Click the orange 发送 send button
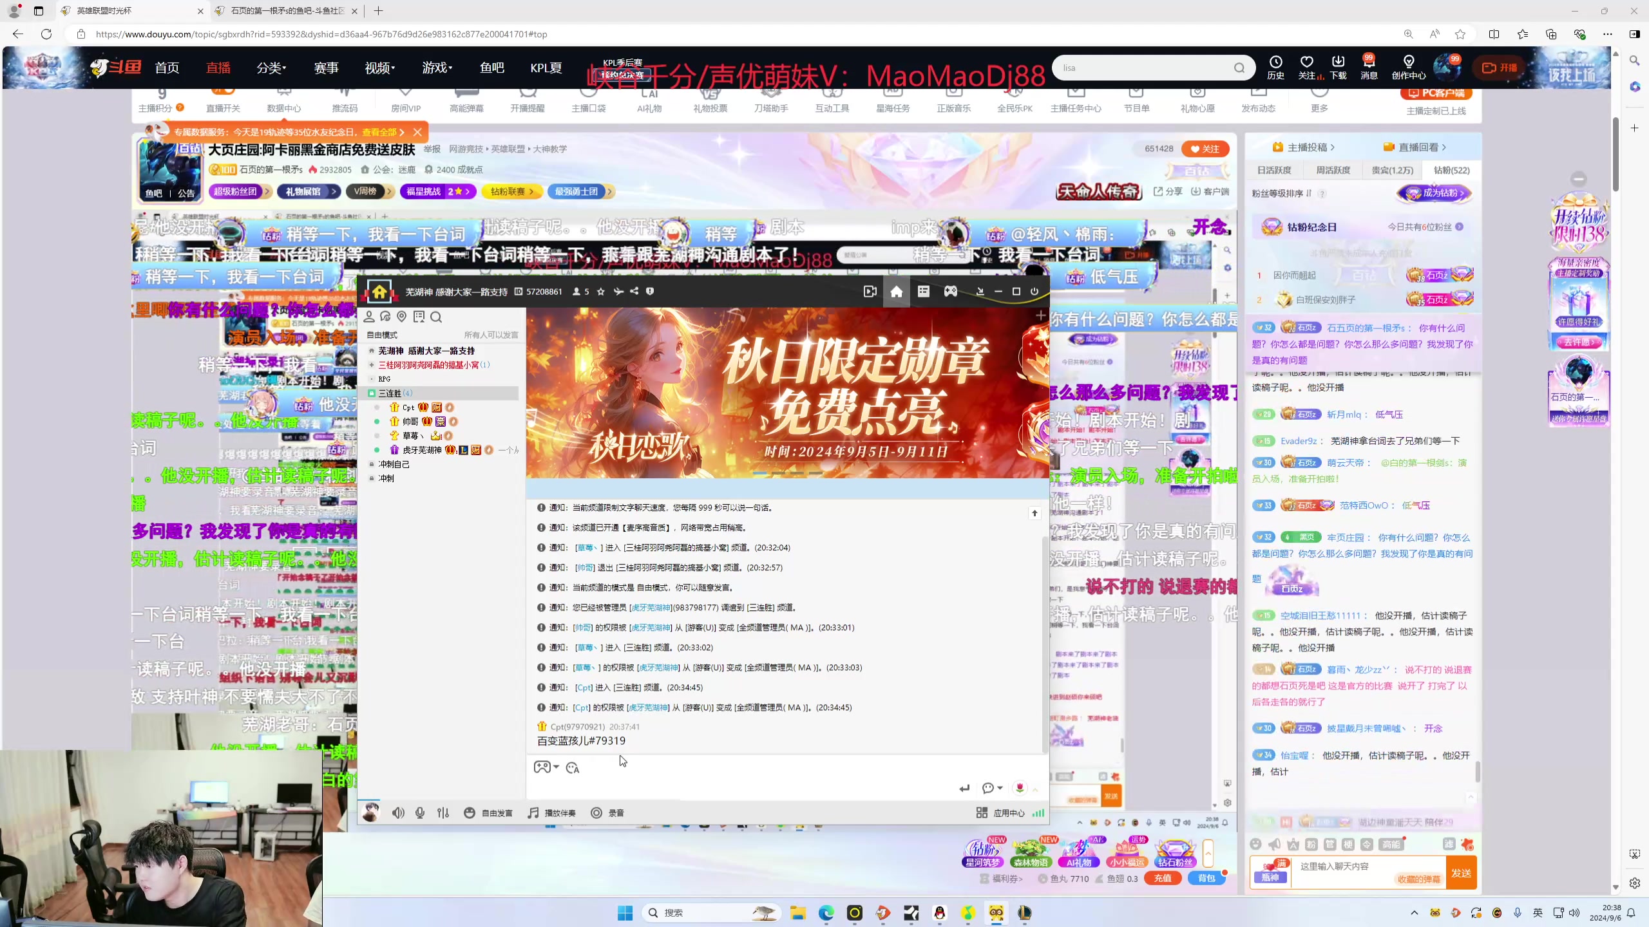Viewport: 1649px width, 927px height. (x=1461, y=873)
